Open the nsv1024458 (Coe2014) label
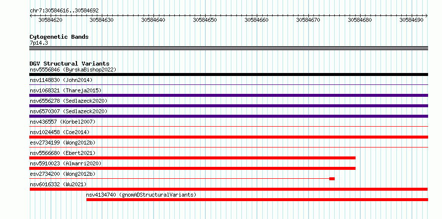 pos(60,132)
